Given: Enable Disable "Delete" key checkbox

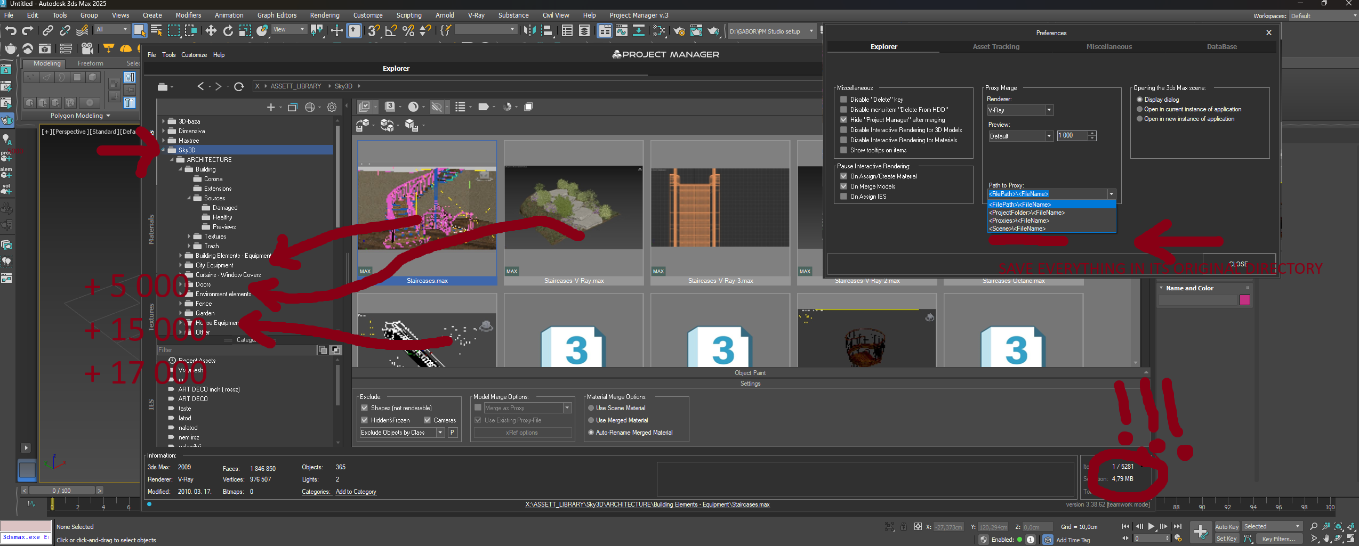Looking at the screenshot, I should click(843, 99).
